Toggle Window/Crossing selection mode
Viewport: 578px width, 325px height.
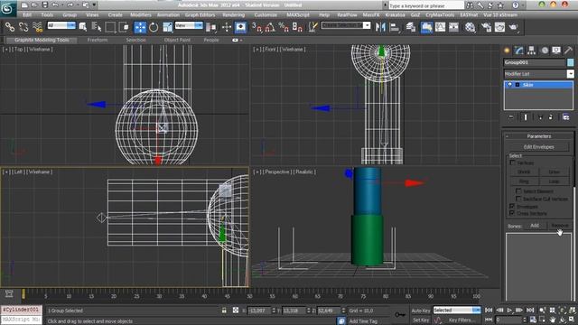pyautogui.click(x=125, y=27)
